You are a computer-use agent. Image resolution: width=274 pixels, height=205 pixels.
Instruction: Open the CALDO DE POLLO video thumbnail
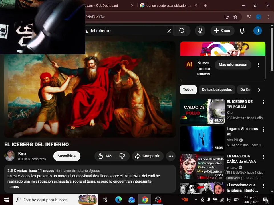tap(202, 112)
